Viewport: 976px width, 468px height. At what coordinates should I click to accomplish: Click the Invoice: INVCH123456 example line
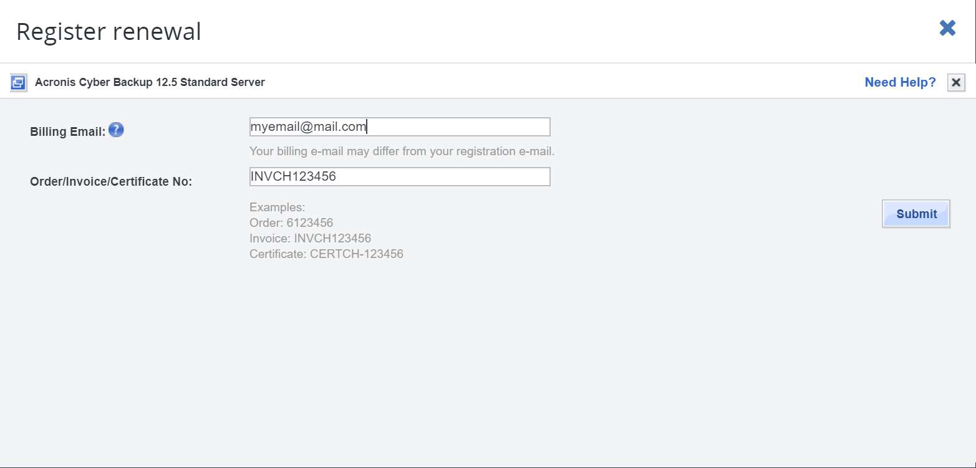pos(310,238)
